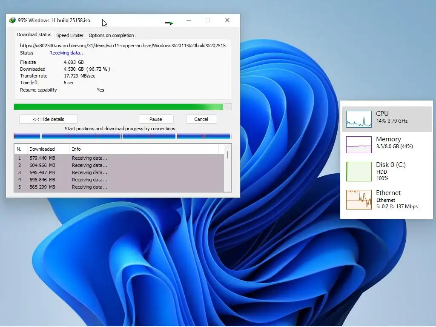Open the Memory usage graph thumbnail

click(359, 145)
